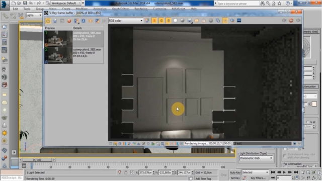
Task: Open Workspace: Default dropdown
Action: click(66, 3)
